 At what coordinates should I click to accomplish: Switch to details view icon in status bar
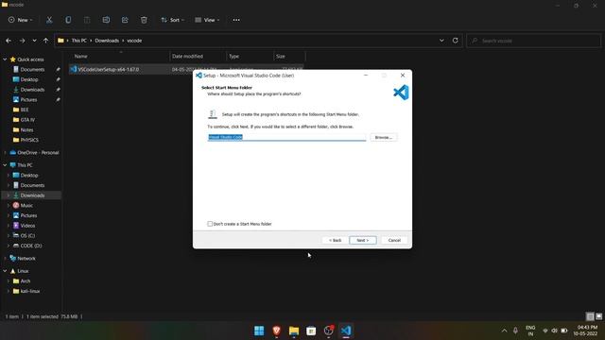click(x=590, y=316)
